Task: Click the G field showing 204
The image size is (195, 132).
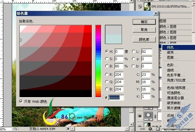Action: coord(119,82)
